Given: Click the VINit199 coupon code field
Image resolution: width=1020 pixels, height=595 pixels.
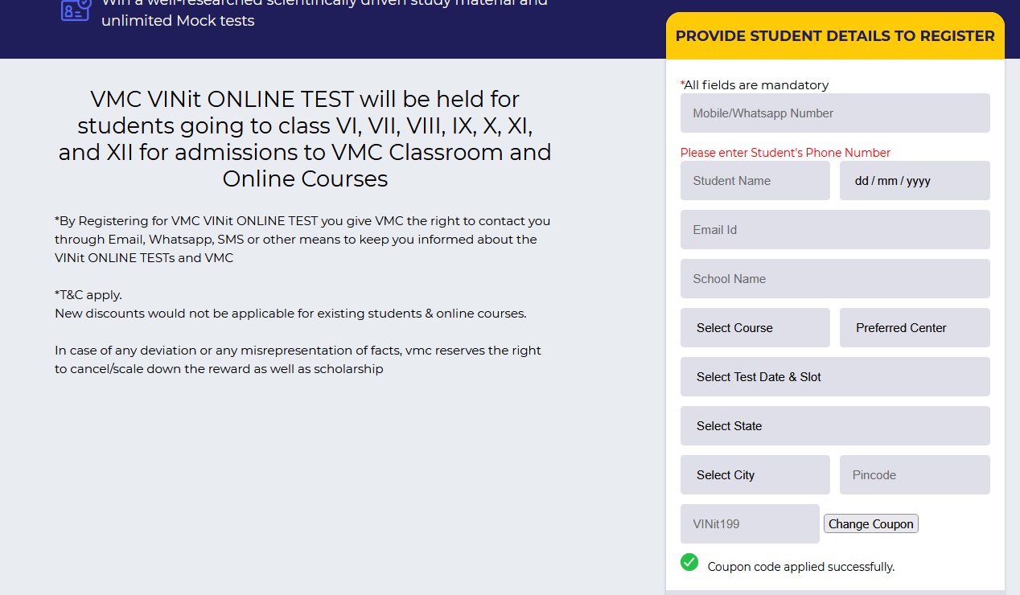Looking at the screenshot, I should (x=750, y=524).
